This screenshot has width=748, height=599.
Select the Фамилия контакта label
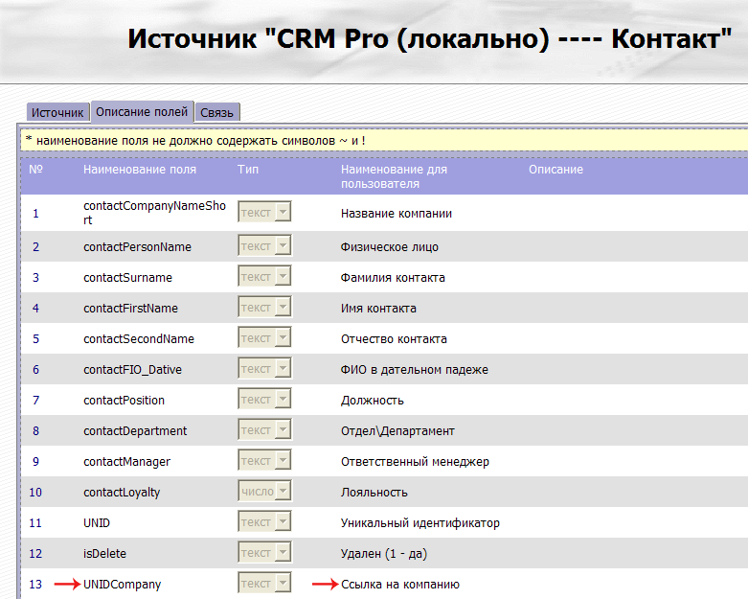[x=393, y=277]
